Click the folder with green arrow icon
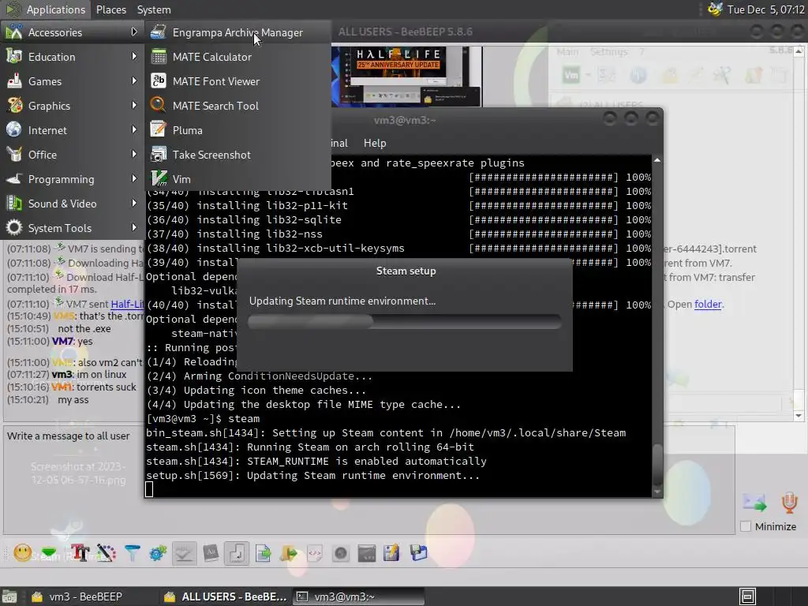The image size is (808, 606). (289, 553)
